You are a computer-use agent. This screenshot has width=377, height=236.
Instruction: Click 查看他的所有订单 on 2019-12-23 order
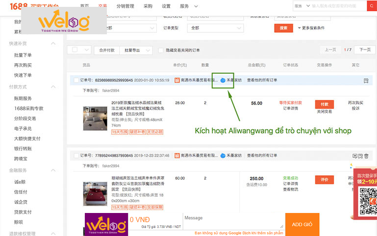coord(262,156)
